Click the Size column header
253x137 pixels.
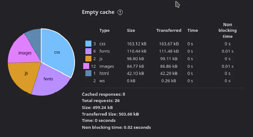click(x=131, y=31)
